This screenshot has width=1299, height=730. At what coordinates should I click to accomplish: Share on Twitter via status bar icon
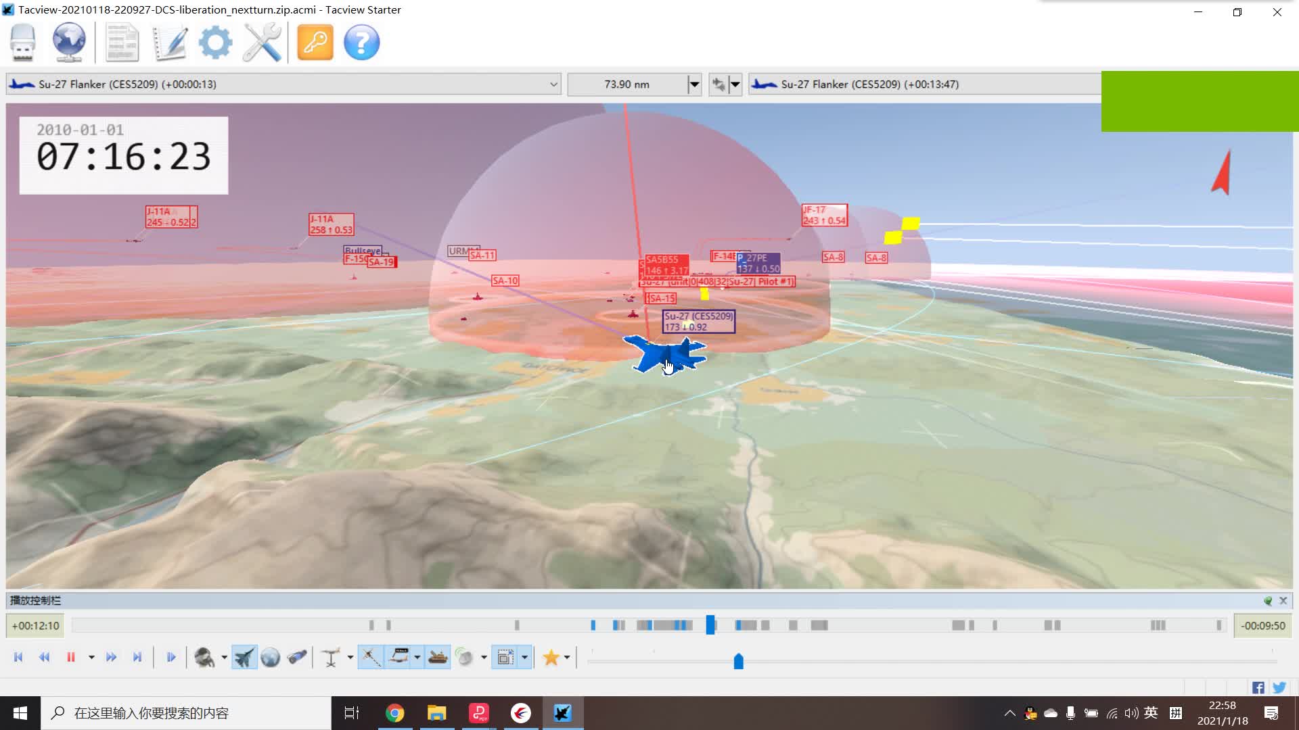1279,687
